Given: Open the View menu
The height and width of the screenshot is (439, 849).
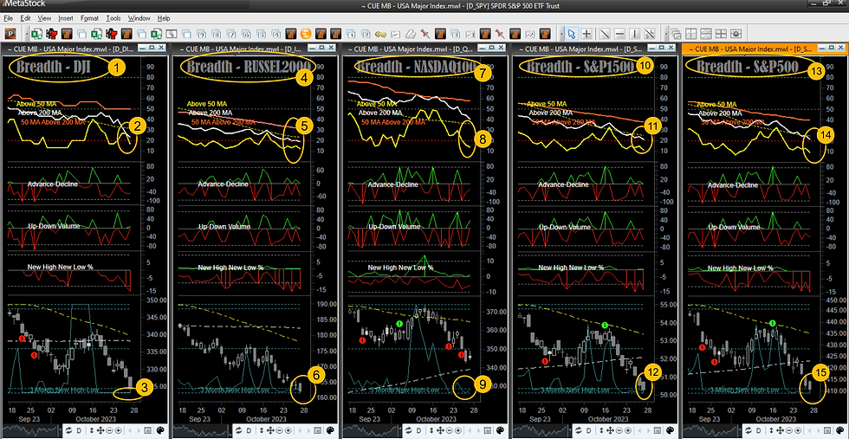Looking at the screenshot, I should [44, 18].
